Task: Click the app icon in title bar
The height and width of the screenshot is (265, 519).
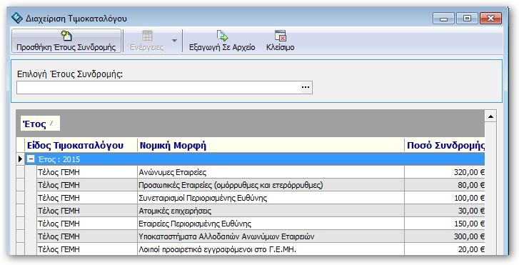Action: [x=16, y=18]
